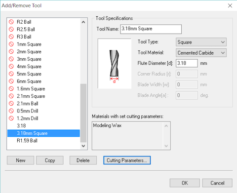Click the prohibited icon next to 1mm Square
Image resolution: width=237 pixels, height=193 pixels.
(11, 44)
